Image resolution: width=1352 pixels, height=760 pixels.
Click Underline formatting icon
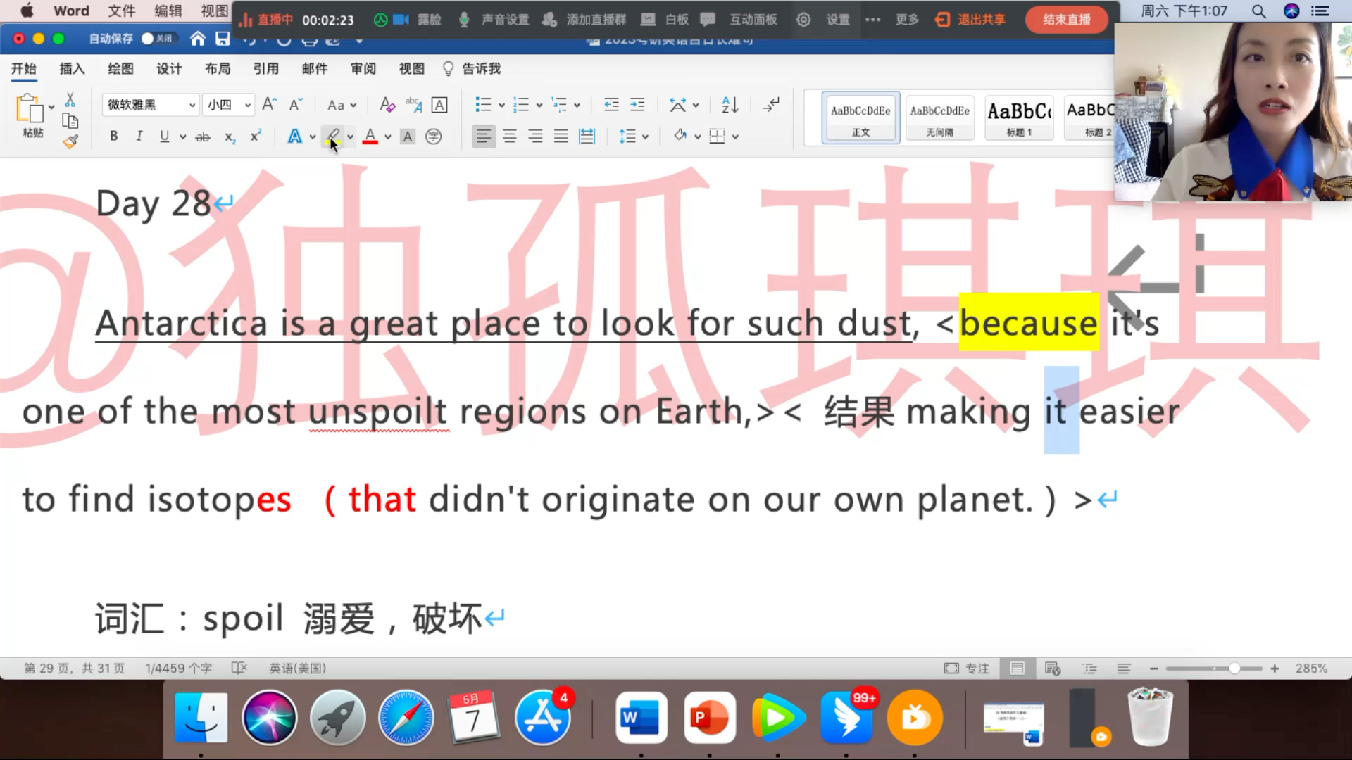pos(164,137)
